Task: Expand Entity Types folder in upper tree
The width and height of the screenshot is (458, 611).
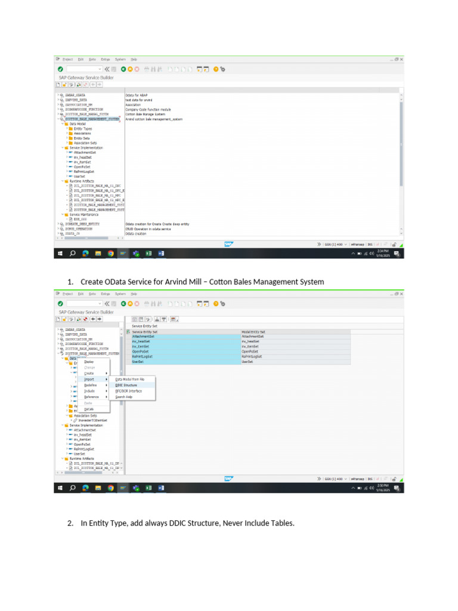Action: coord(67,129)
